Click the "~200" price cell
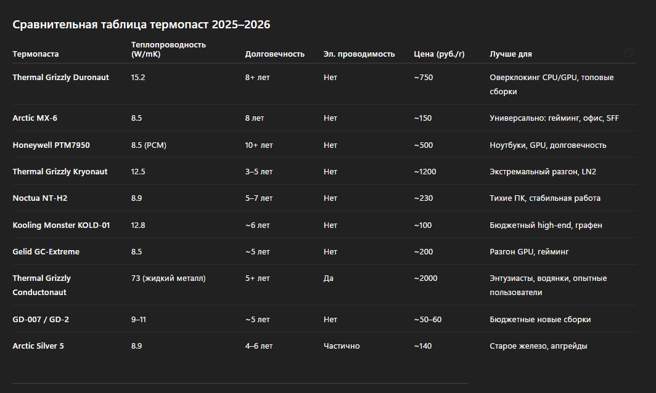This screenshot has height=393, width=656. [424, 252]
